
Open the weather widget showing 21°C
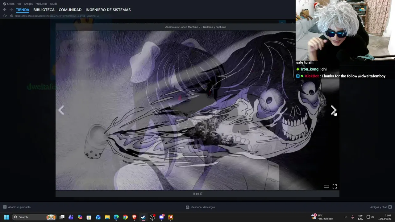point(322,217)
